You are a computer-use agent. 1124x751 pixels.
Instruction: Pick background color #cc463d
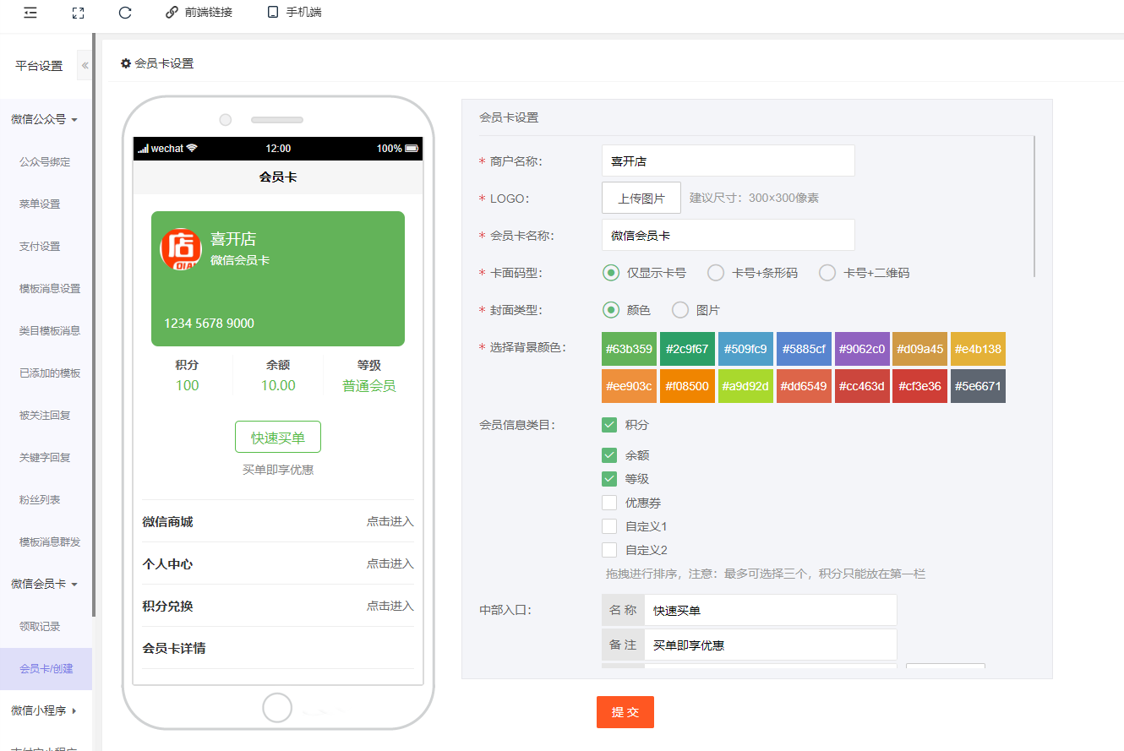tap(862, 386)
